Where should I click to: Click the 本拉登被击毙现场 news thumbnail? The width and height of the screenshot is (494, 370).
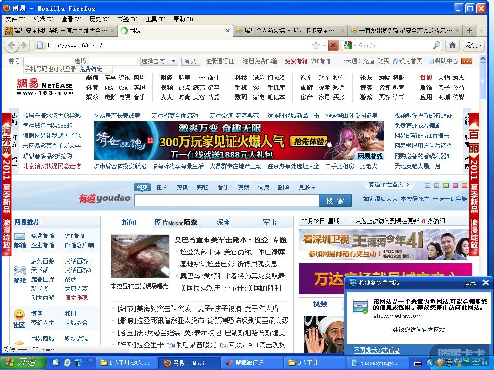point(140,256)
